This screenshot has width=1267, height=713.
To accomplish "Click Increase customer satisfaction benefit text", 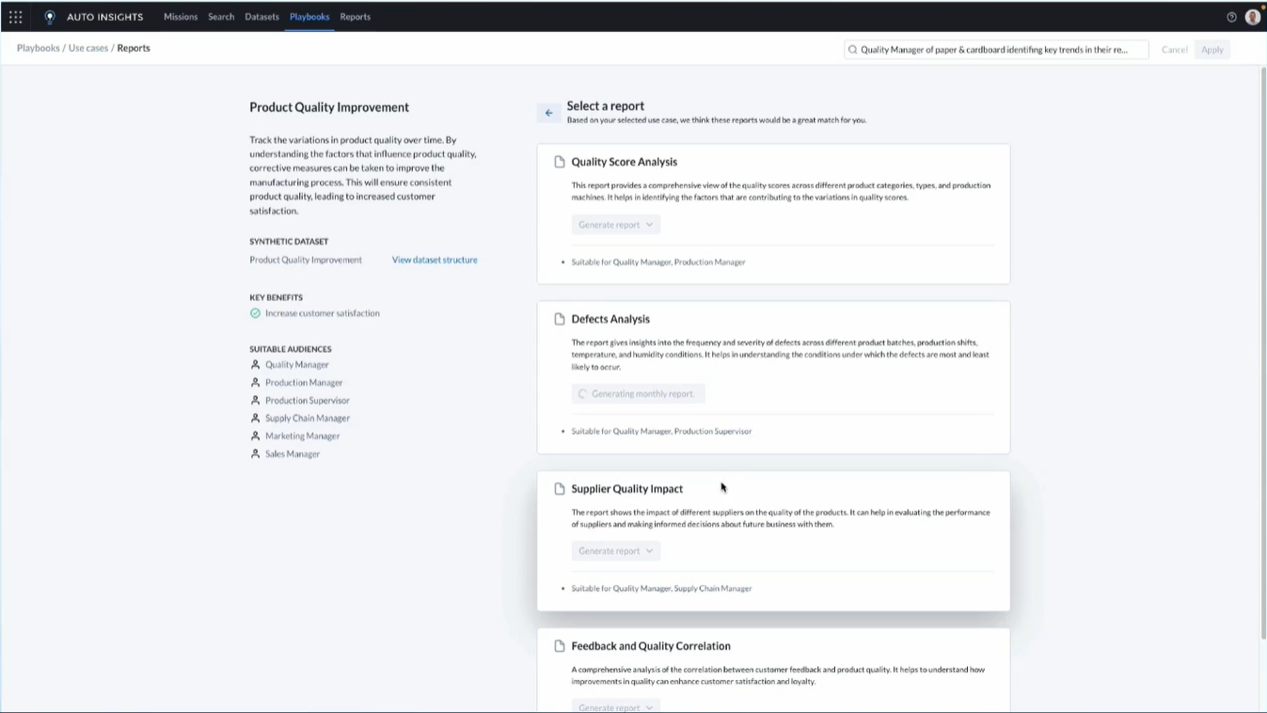I will pos(323,313).
